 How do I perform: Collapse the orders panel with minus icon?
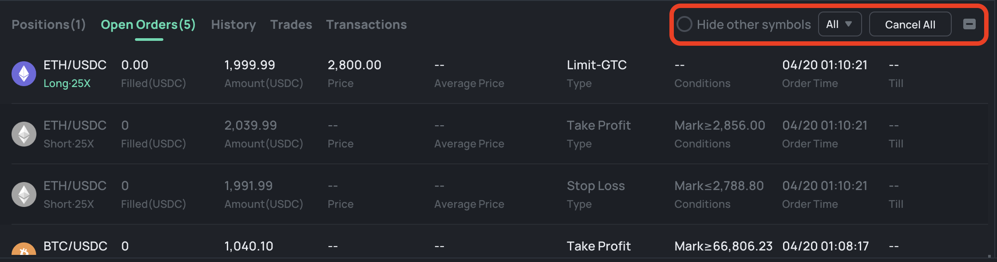(x=969, y=24)
